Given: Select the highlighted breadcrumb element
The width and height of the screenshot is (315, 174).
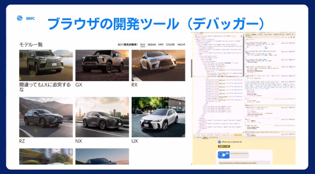Looking at the screenshot, I should 238,135.
